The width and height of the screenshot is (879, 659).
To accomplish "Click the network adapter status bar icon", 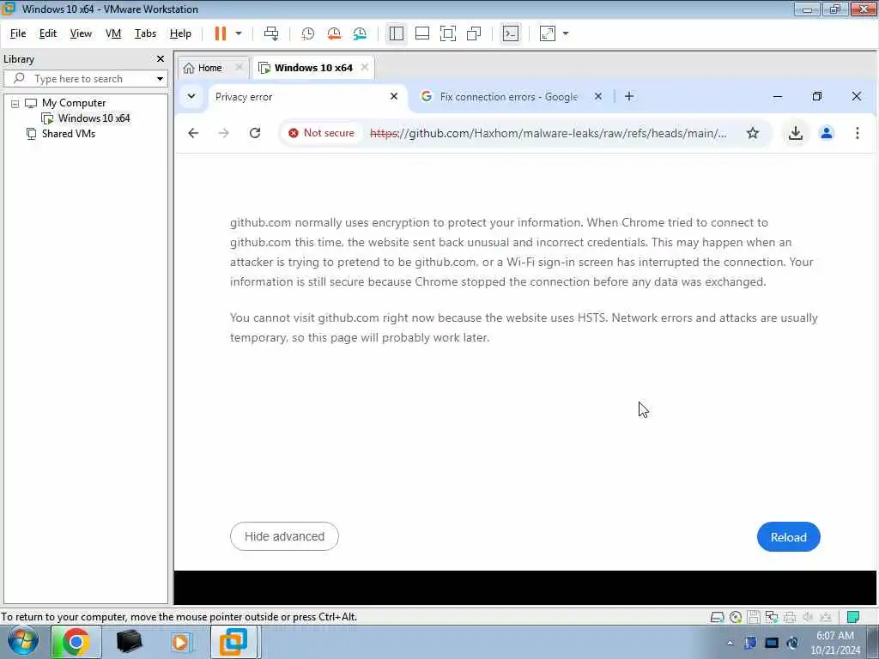I will click(772, 618).
